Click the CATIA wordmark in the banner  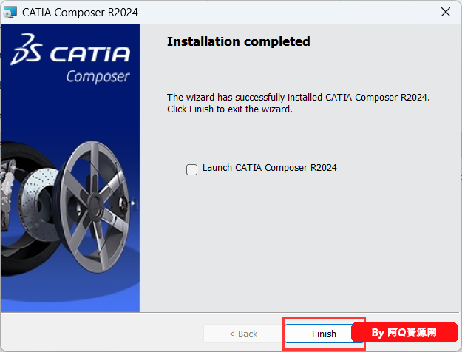click(90, 54)
